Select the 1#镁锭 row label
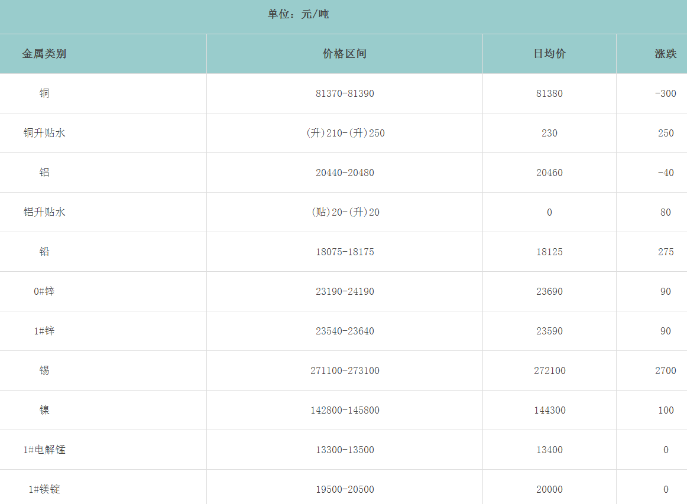 pyautogui.click(x=44, y=489)
